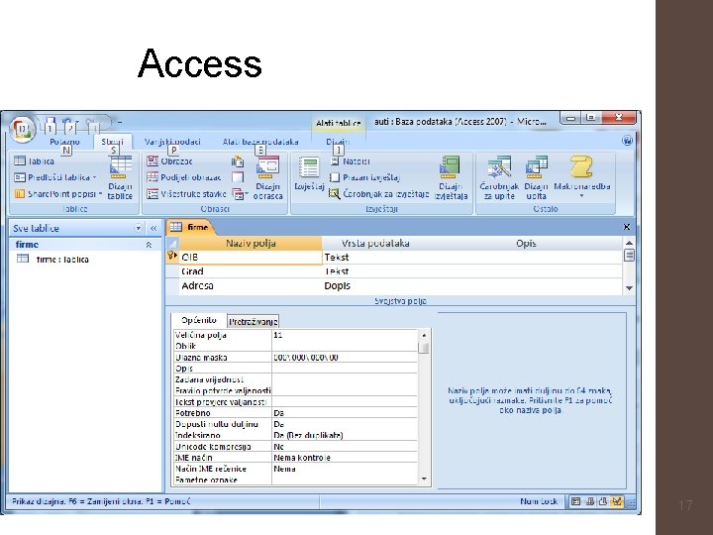
Task: Switch to the Stvori ribbon tab
Action: (112, 142)
